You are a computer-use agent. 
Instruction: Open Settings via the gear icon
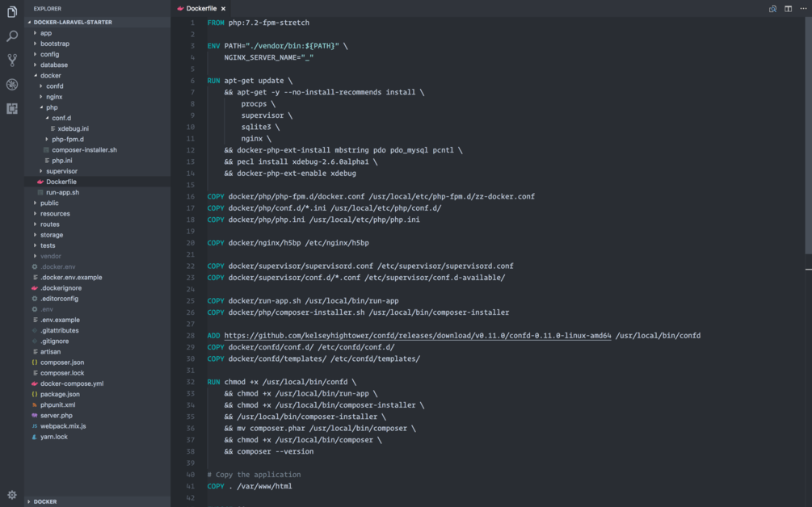coord(11,494)
